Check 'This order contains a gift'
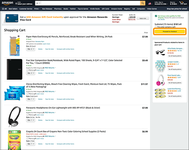 [x=156, y=27]
